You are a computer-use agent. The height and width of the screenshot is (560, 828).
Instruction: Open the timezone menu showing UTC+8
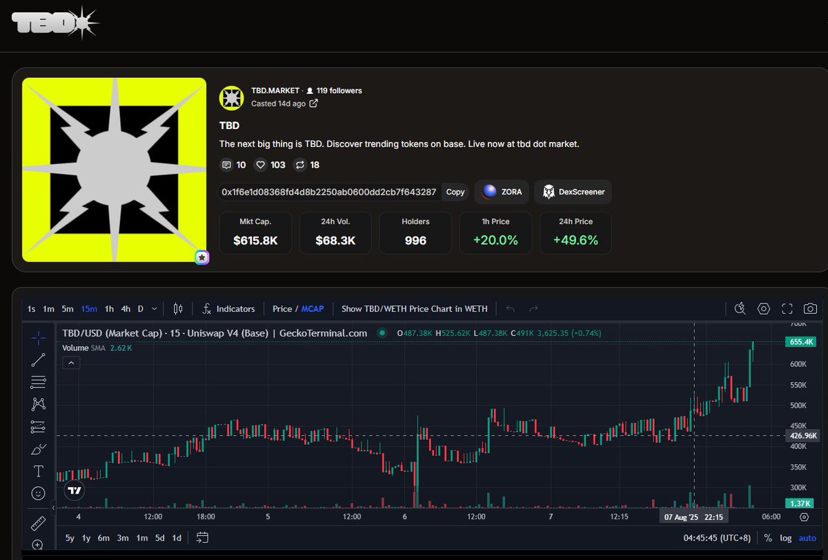coord(717,537)
